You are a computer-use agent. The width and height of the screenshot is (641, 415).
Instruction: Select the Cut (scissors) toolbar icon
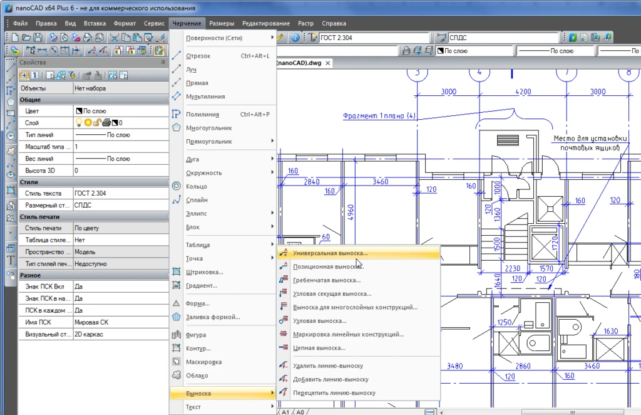tap(115, 38)
